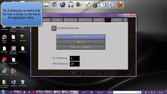The height and width of the screenshot is (94, 167).
Task: Click the Steam icon in the taskbar
Action: point(29,92)
